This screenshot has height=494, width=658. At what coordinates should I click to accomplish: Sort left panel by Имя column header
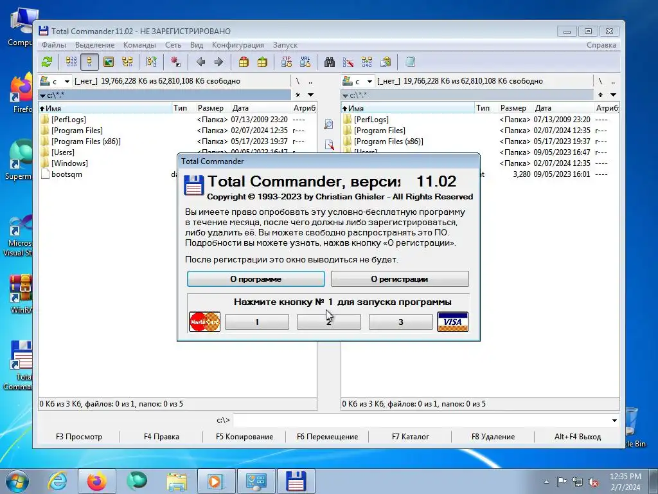(x=105, y=108)
